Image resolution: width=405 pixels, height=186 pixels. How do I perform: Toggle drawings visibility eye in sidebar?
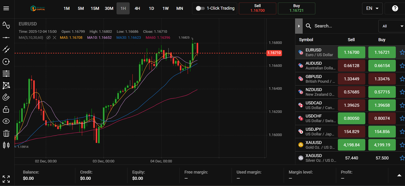coord(6,121)
